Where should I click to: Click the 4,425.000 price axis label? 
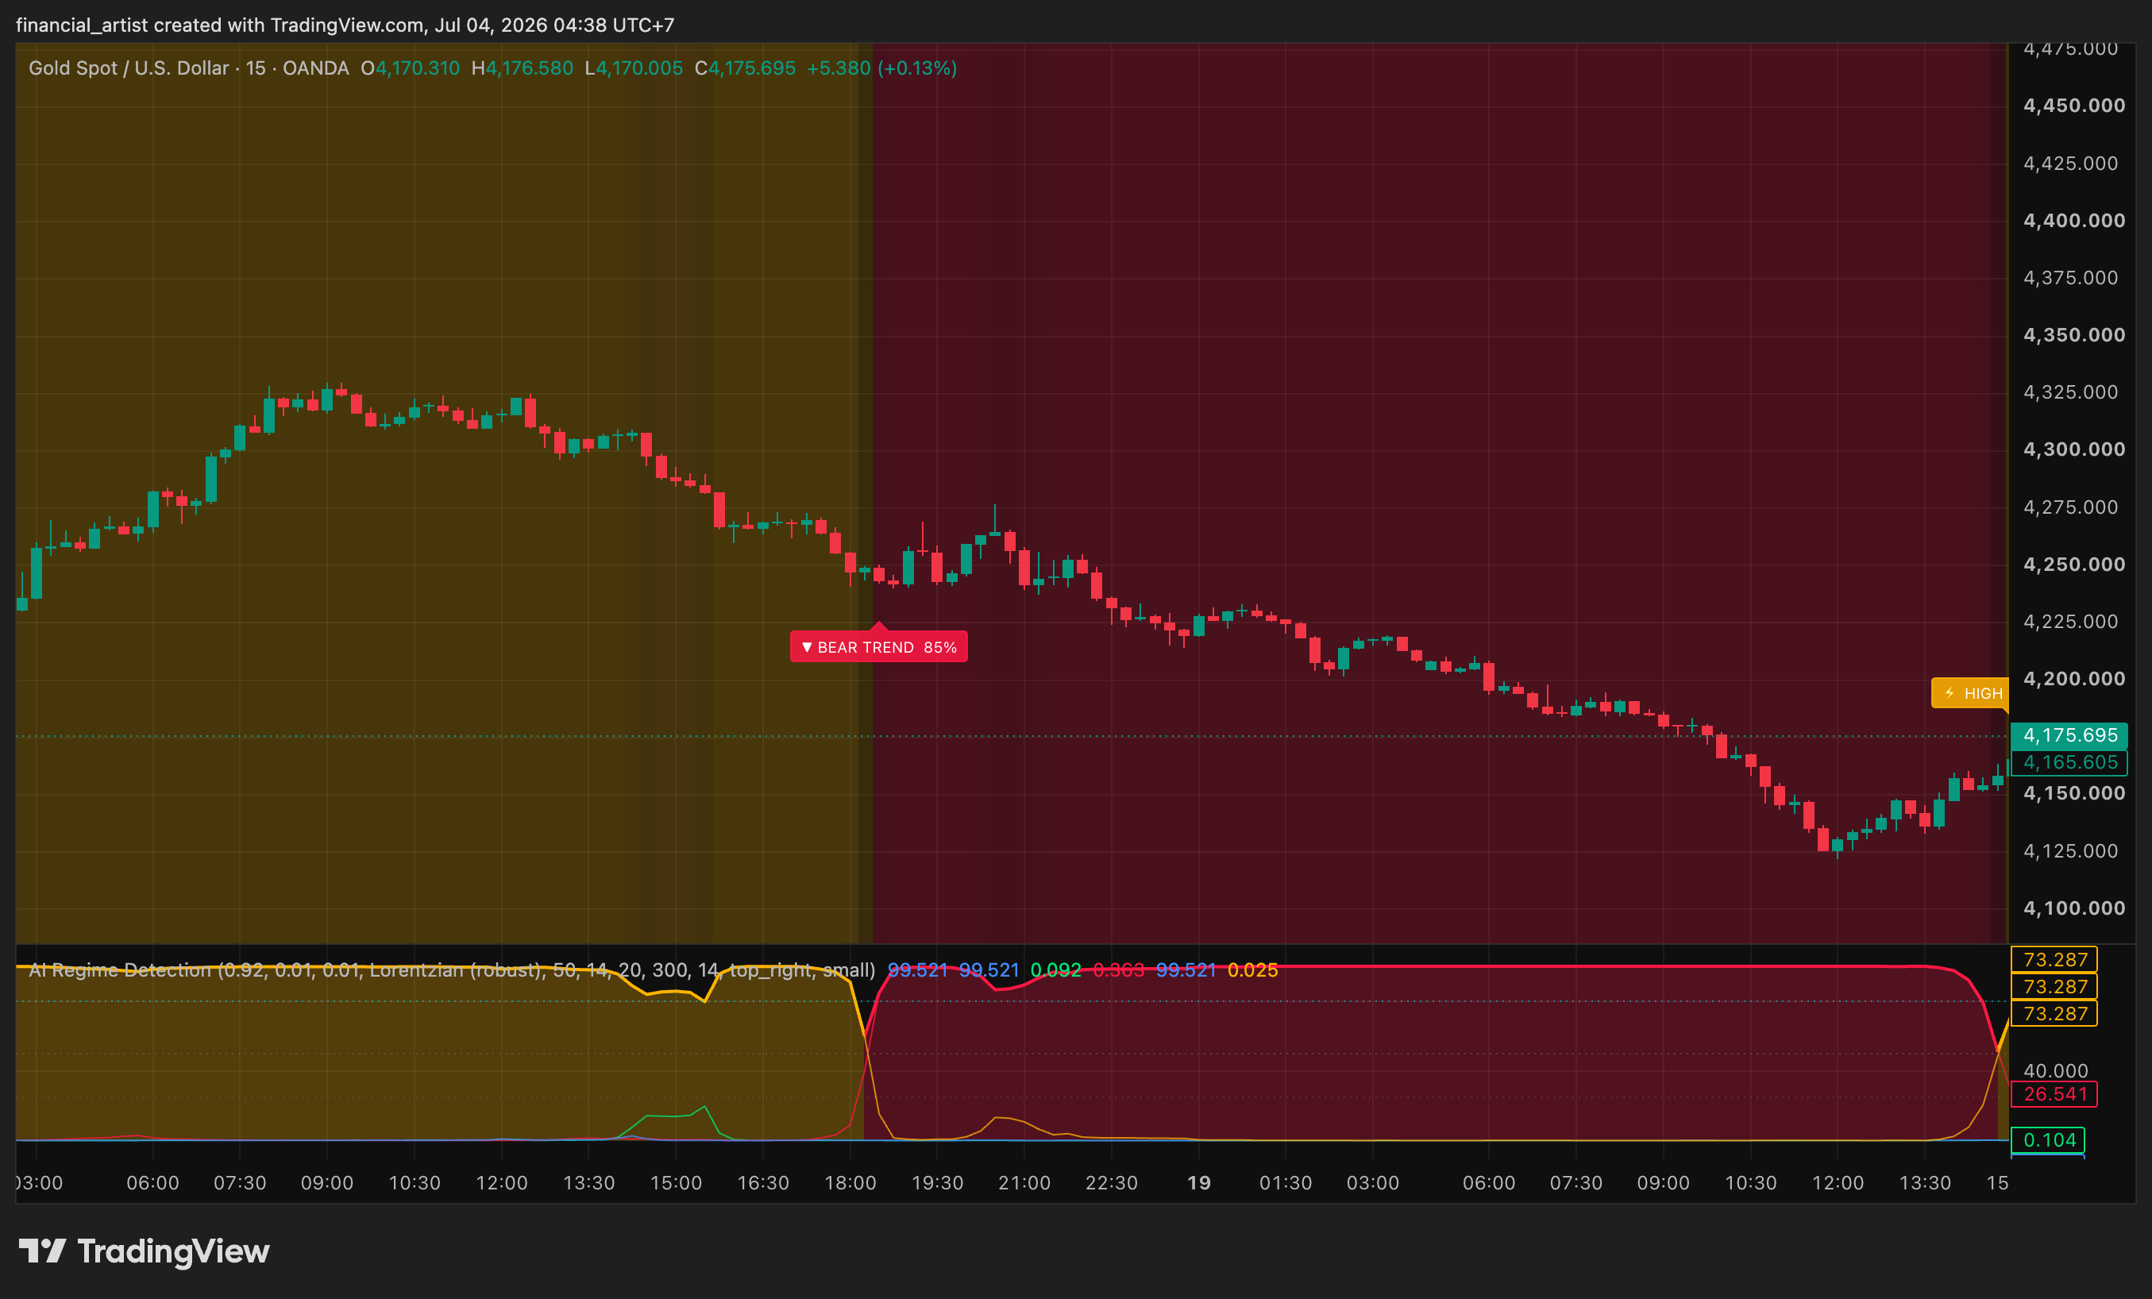pos(2071,164)
